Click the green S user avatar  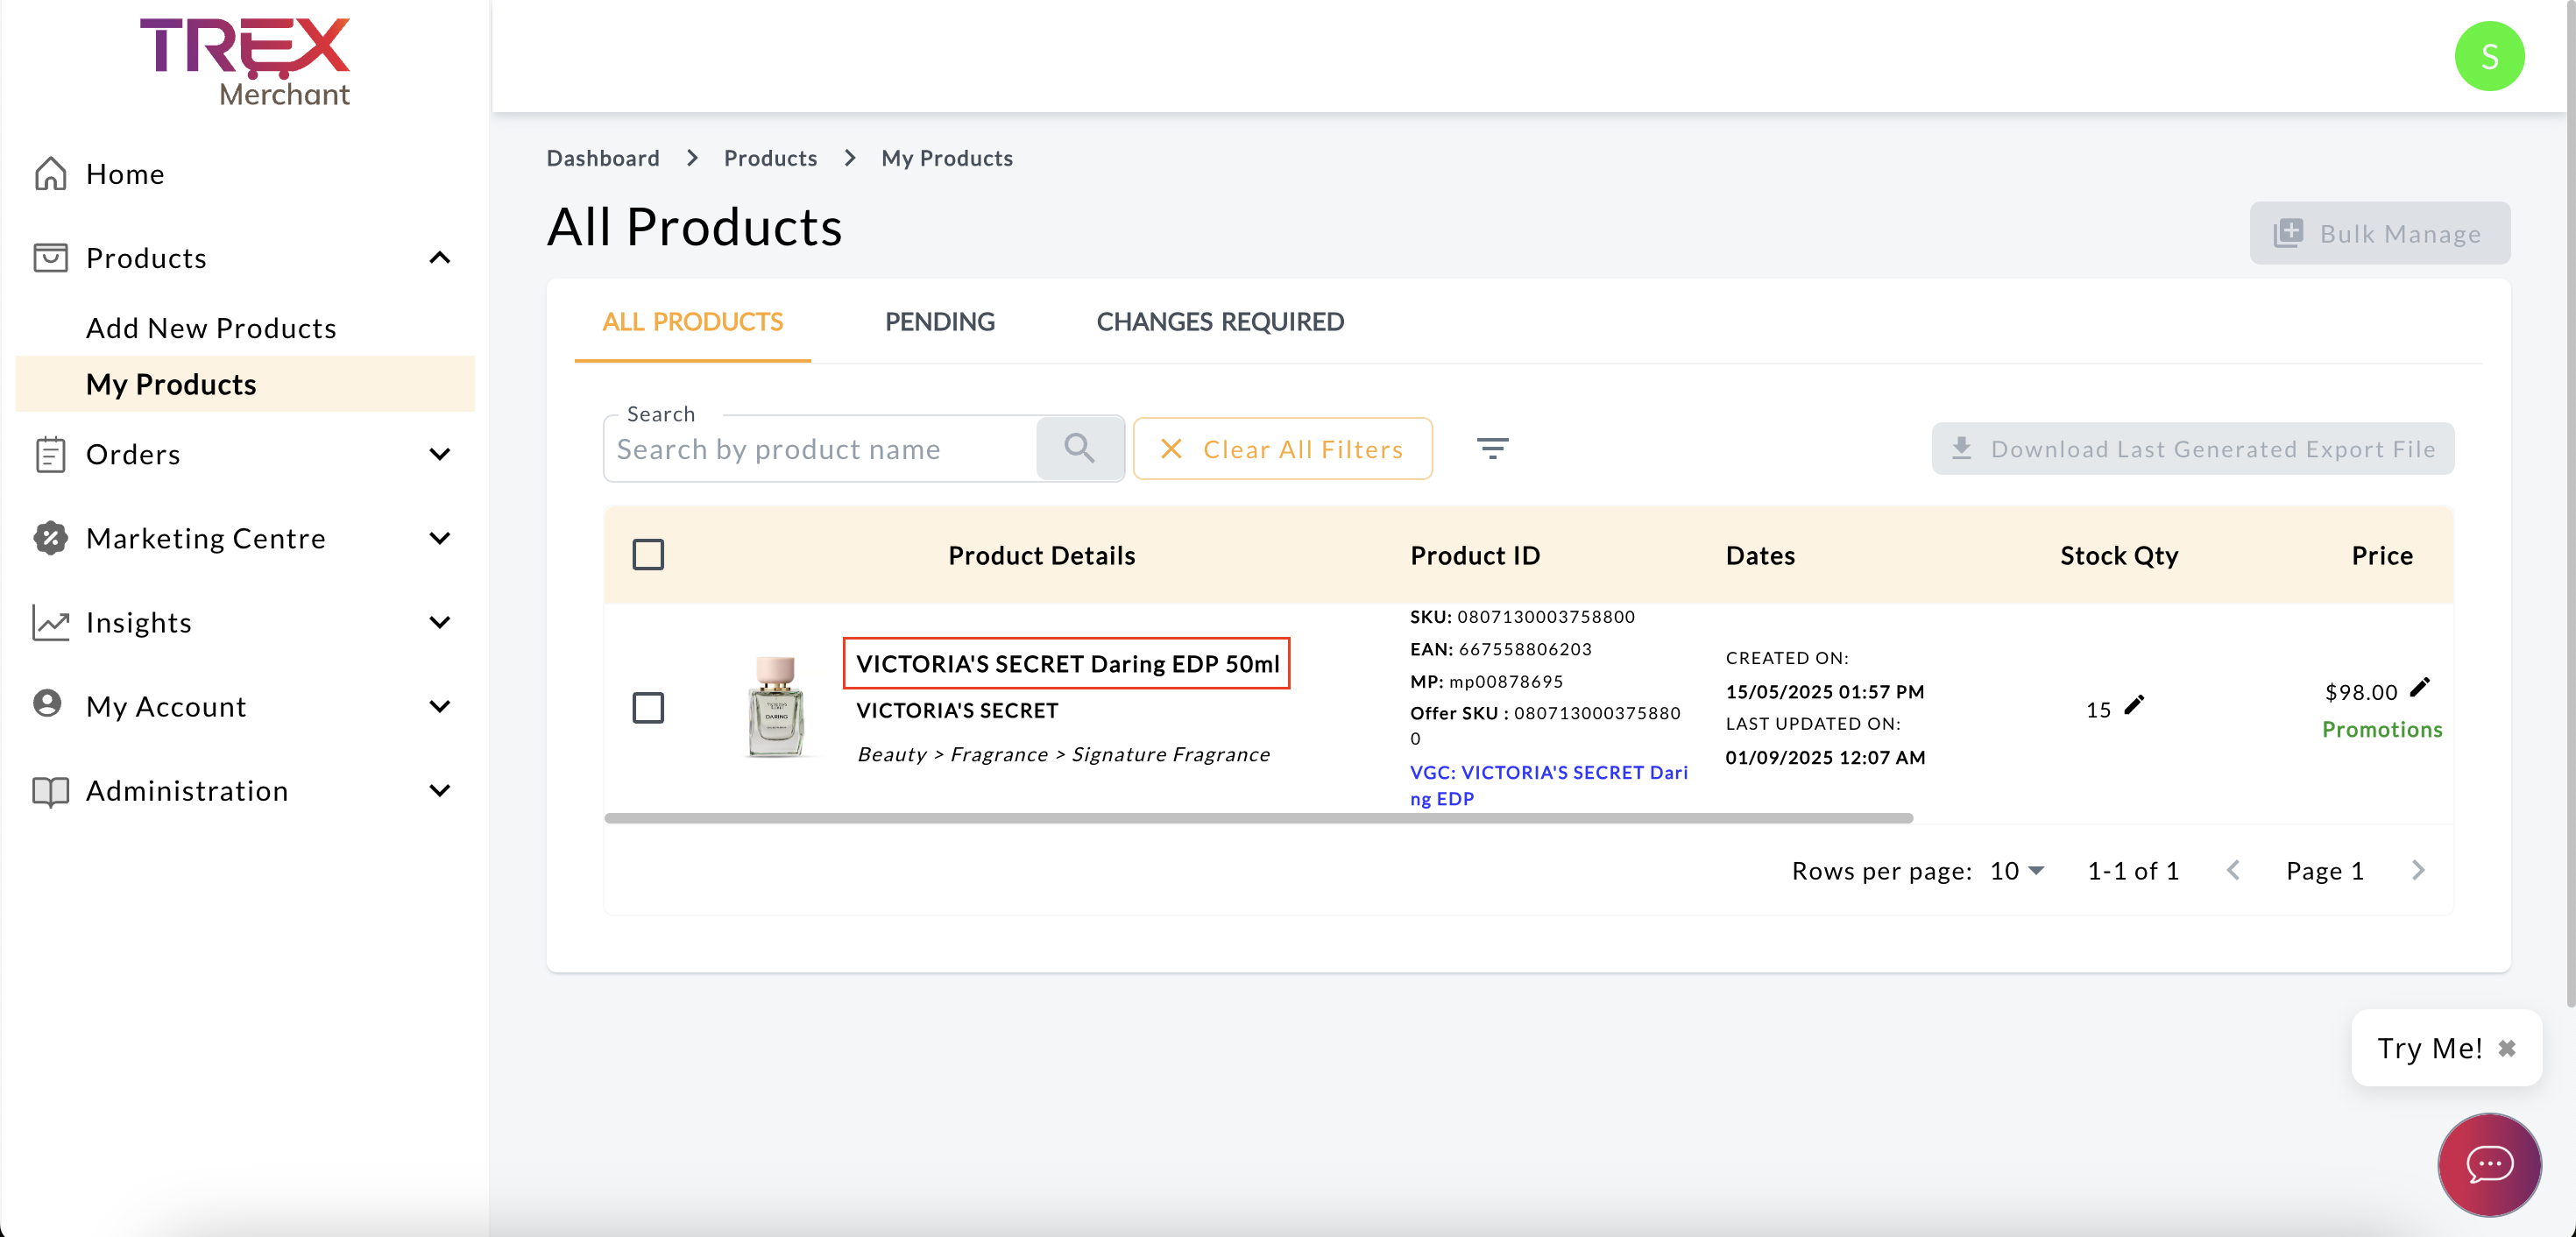click(x=2488, y=56)
